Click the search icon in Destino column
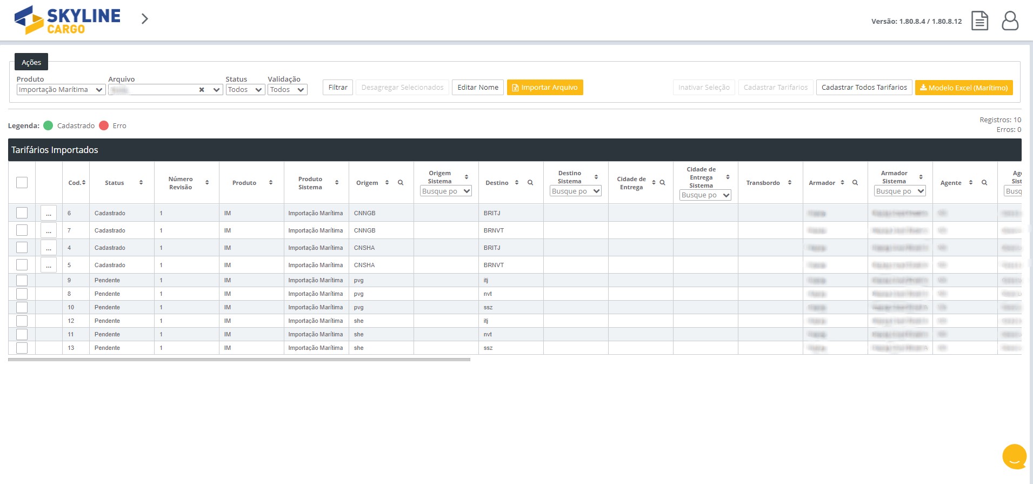The image size is (1033, 484). click(530, 183)
